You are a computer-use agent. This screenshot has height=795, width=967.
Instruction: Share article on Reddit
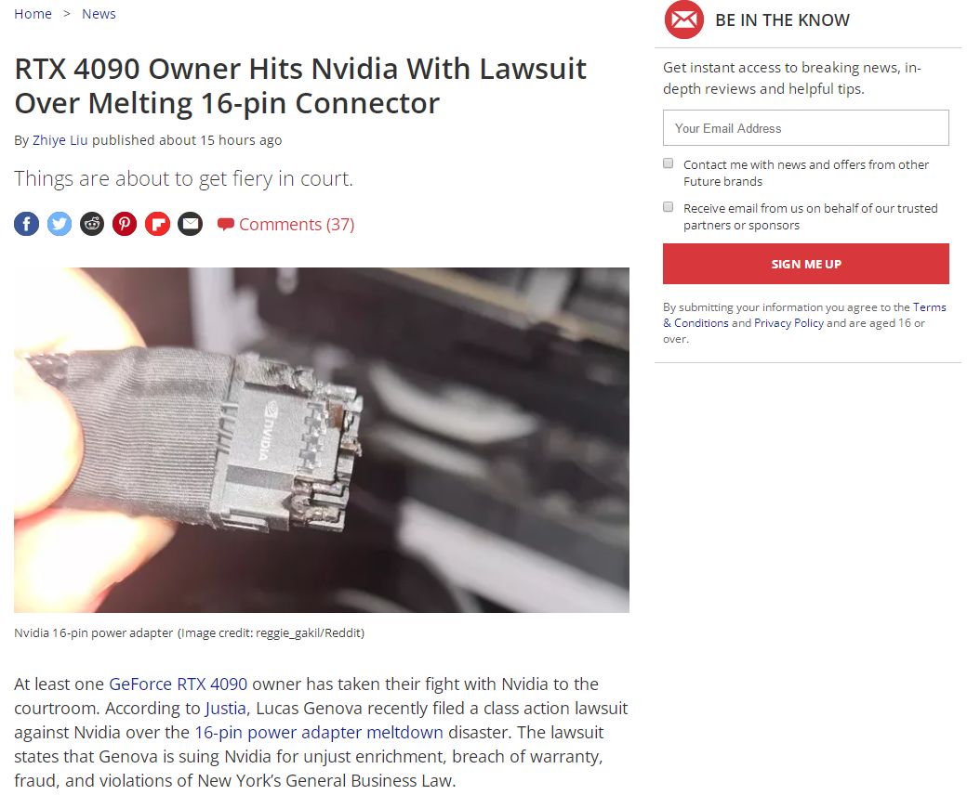[92, 224]
